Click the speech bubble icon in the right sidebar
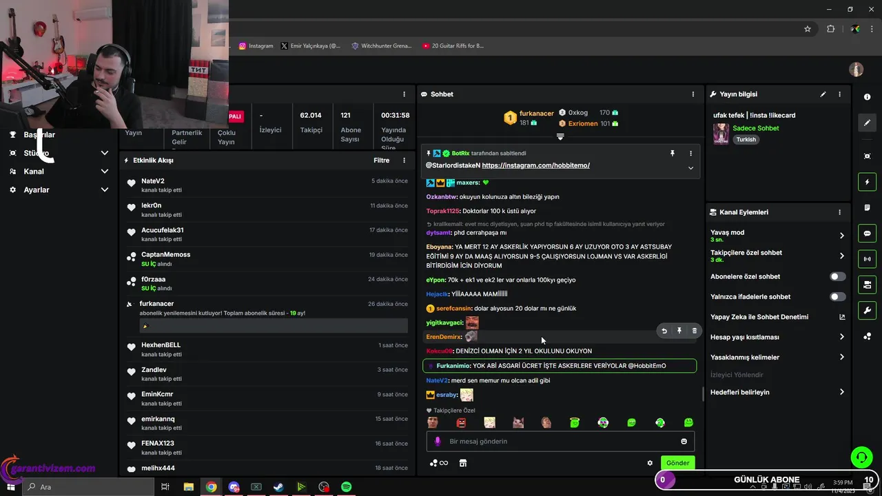 [x=867, y=234]
